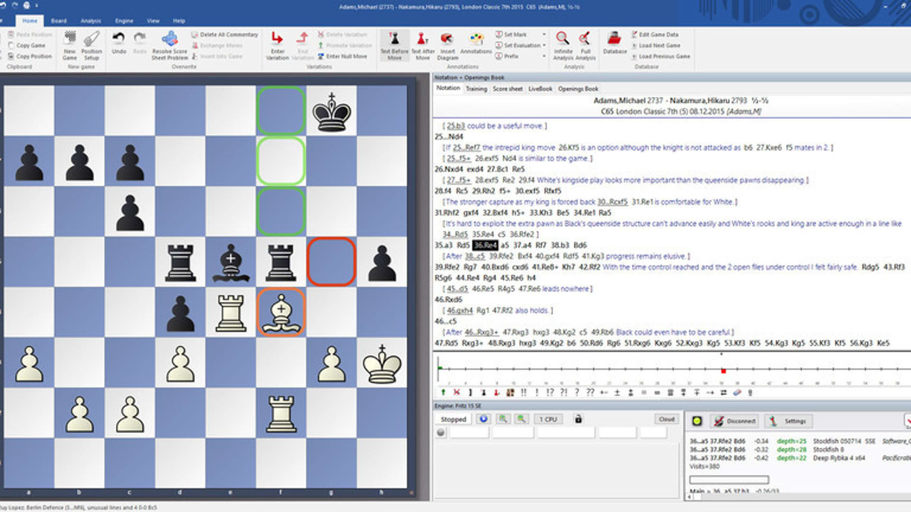Select Text Before Move tool
Image resolution: width=911 pixels, height=512 pixels.
point(394,46)
